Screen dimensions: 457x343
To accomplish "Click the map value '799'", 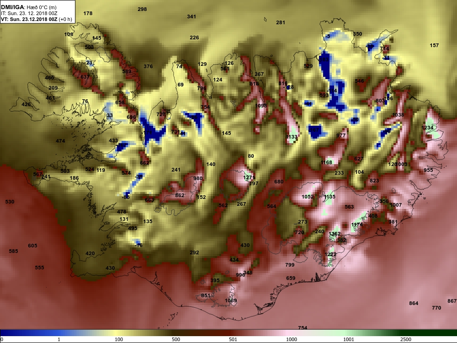I will (x=290, y=264).
